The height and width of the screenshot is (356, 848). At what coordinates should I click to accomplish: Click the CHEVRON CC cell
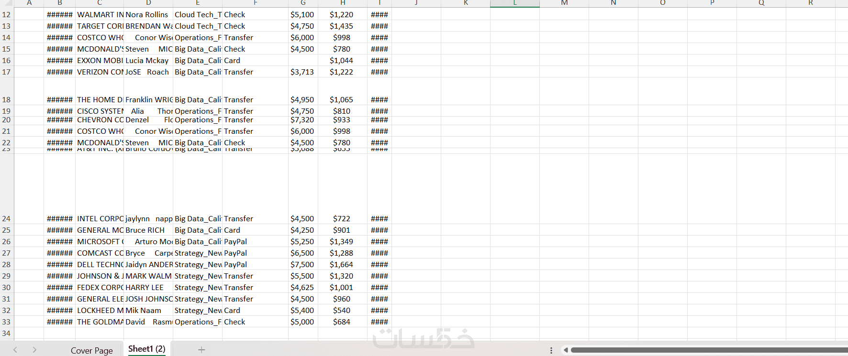(100, 120)
